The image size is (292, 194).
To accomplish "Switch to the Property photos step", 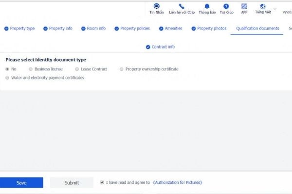I will (x=212, y=29).
